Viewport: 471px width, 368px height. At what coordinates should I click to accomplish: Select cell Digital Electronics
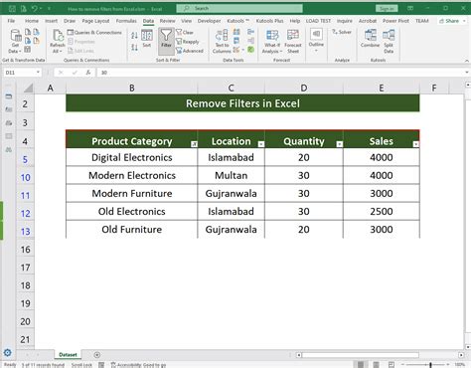click(x=131, y=157)
